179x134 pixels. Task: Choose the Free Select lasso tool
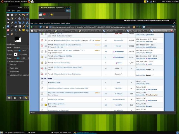click(x=16, y=15)
